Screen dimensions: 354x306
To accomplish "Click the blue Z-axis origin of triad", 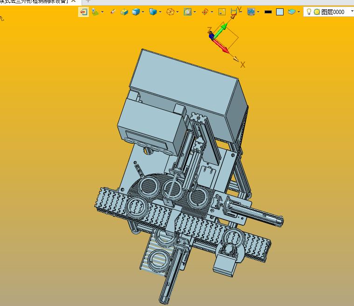I will click(x=211, y=35).
